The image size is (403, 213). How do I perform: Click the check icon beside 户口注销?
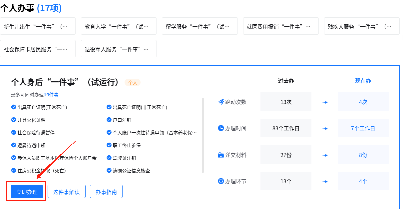click(109, 120)
